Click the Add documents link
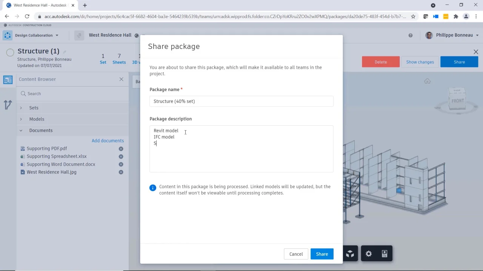This screenshot has height=271, width=483. point(108,141)
